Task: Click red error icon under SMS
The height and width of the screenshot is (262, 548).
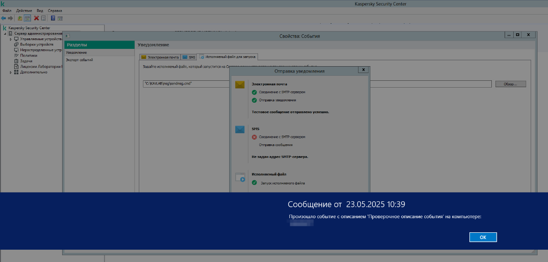Action: click(x=254, y=137)
